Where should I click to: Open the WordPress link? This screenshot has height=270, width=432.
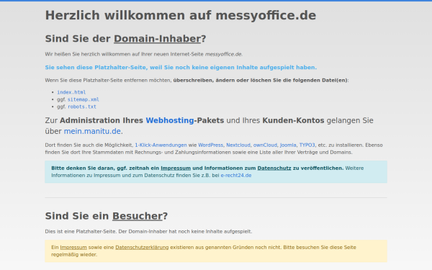(x=210, y=145)
